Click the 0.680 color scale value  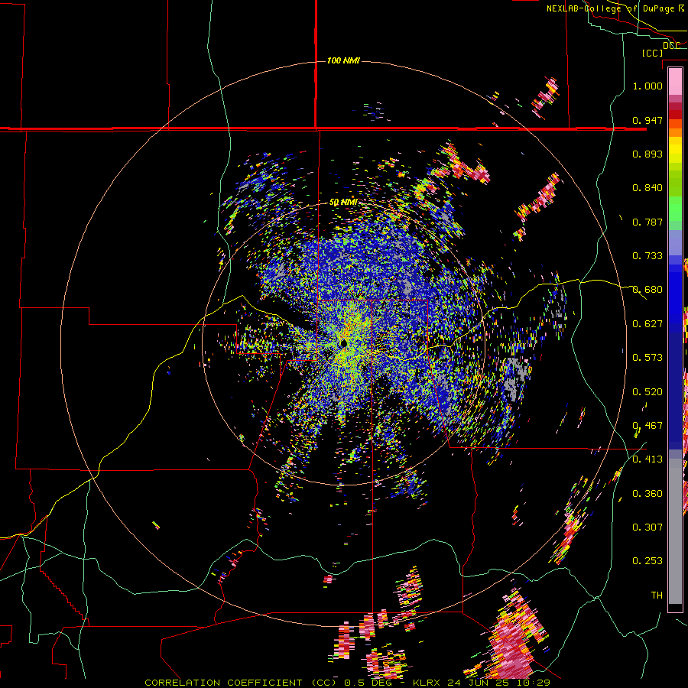pyautogui.click(x=647, y=290)
